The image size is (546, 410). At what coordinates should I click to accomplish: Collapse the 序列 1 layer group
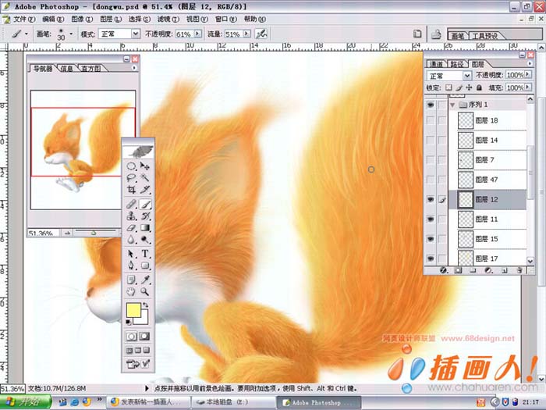pos(452,105)
